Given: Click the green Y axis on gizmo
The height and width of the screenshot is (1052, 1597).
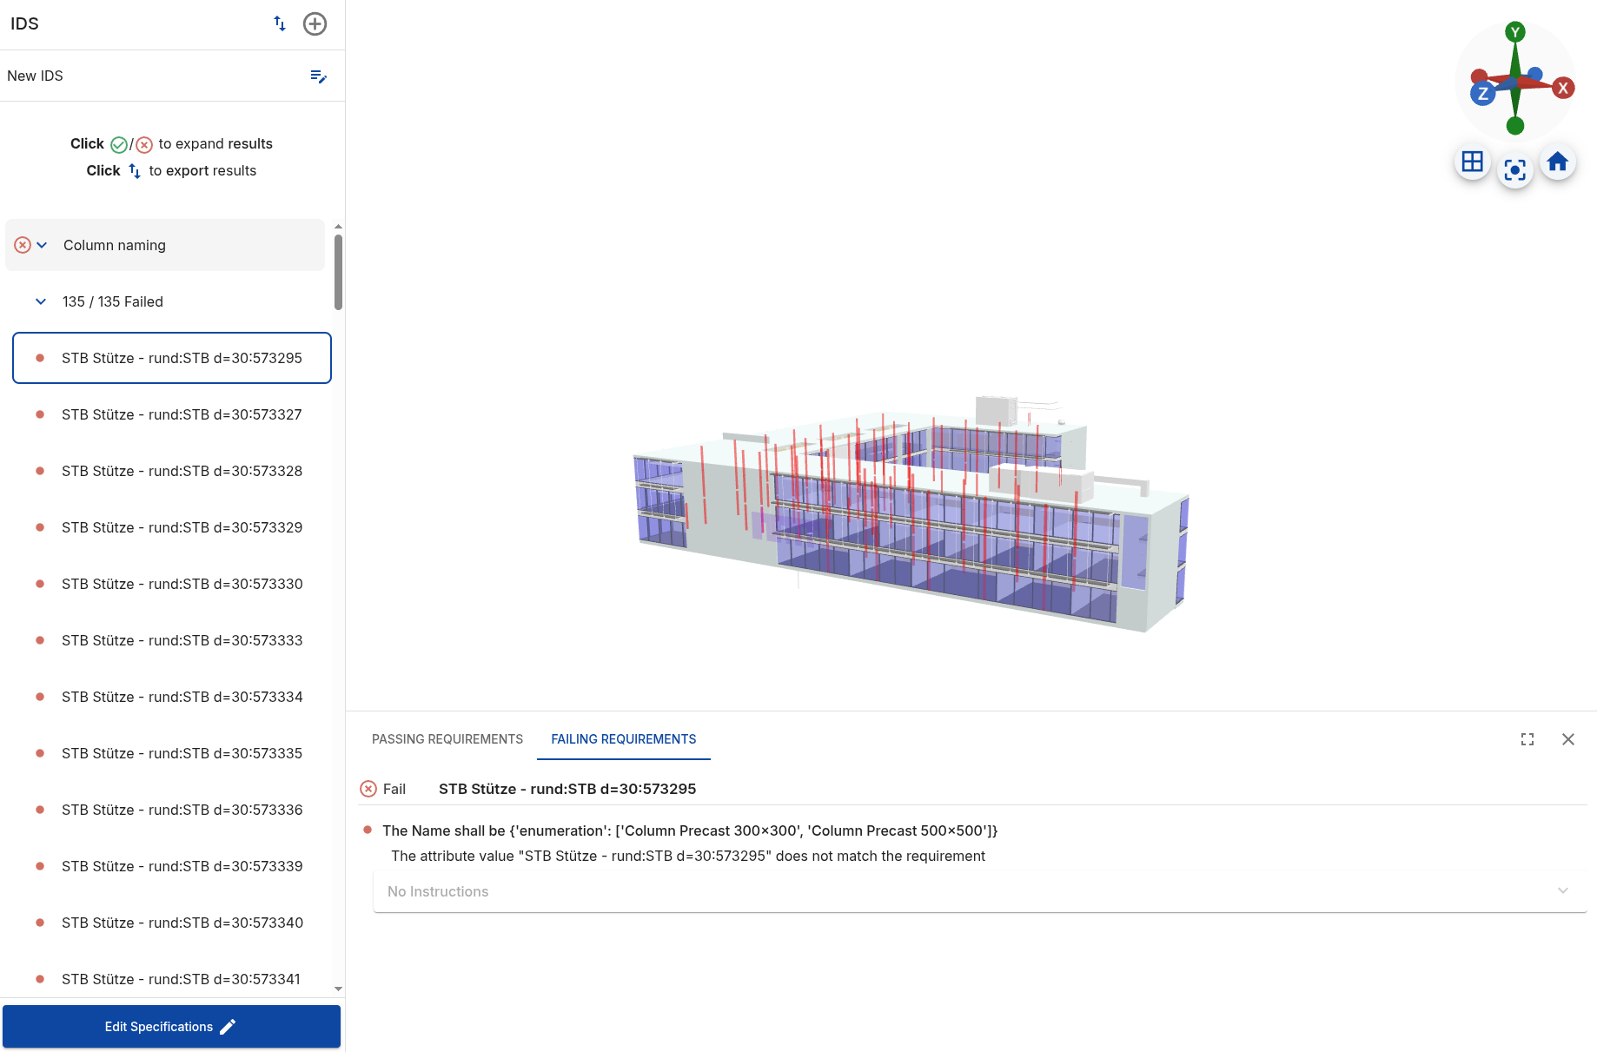Looking at the screenshot, I should 1515,33.
